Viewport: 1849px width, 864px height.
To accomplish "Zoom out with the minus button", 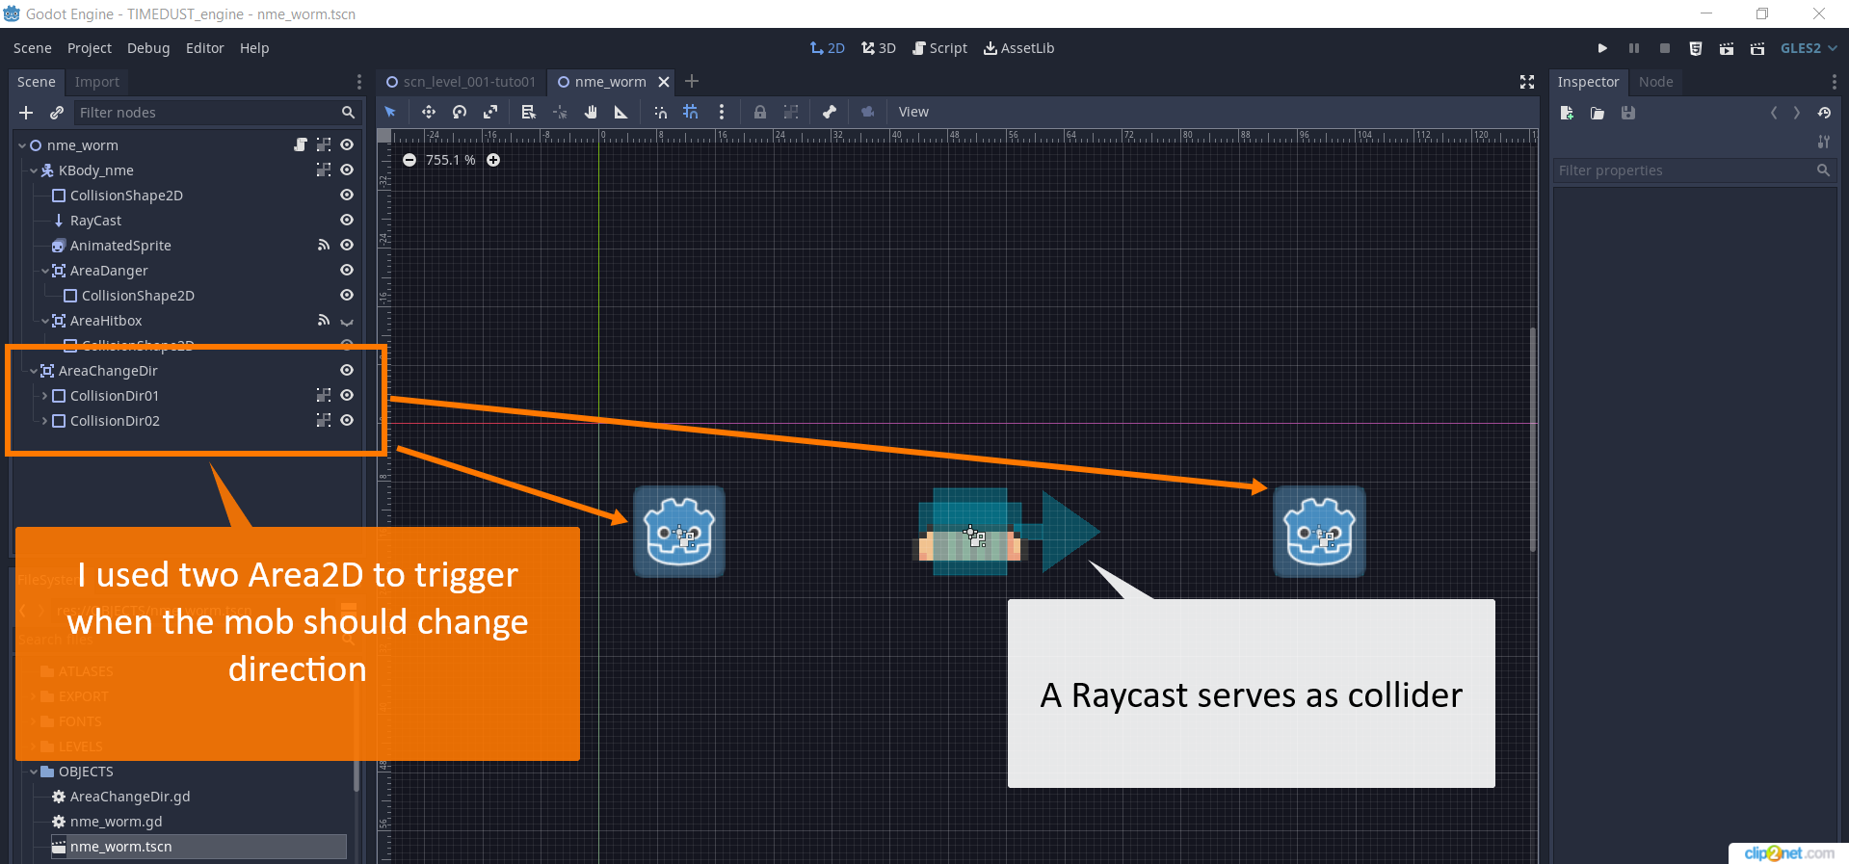I will 409,160.
